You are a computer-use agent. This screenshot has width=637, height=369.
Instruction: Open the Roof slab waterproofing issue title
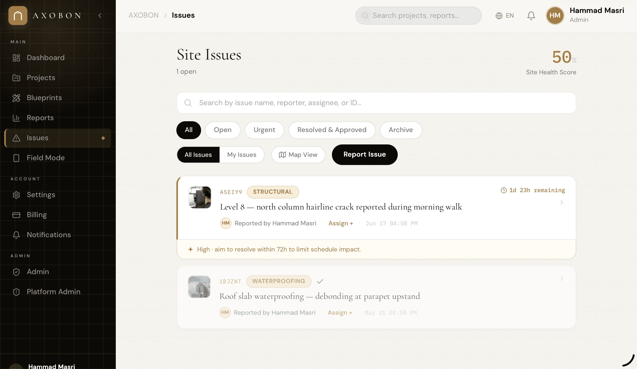[320, 296]
